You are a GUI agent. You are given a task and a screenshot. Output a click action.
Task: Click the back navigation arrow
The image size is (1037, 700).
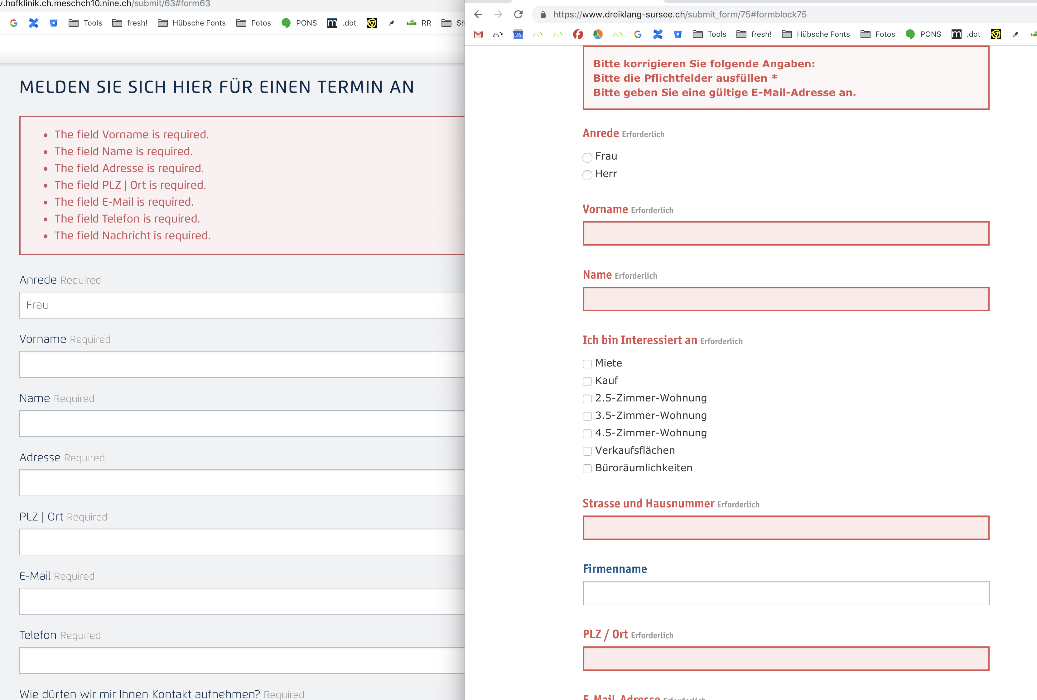coord(478,14)
